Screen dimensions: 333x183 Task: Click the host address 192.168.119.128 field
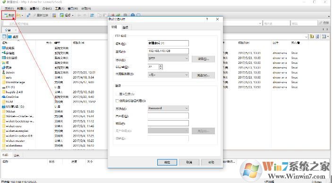coord(168,51)
